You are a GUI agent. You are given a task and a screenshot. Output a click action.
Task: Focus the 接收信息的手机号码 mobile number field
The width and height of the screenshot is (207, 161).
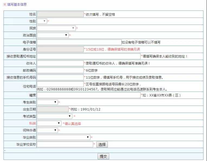pos(60,77)
